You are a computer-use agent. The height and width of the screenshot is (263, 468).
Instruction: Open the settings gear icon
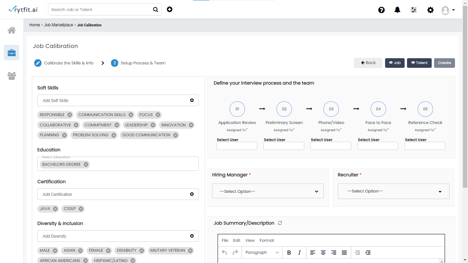[430, 10]
